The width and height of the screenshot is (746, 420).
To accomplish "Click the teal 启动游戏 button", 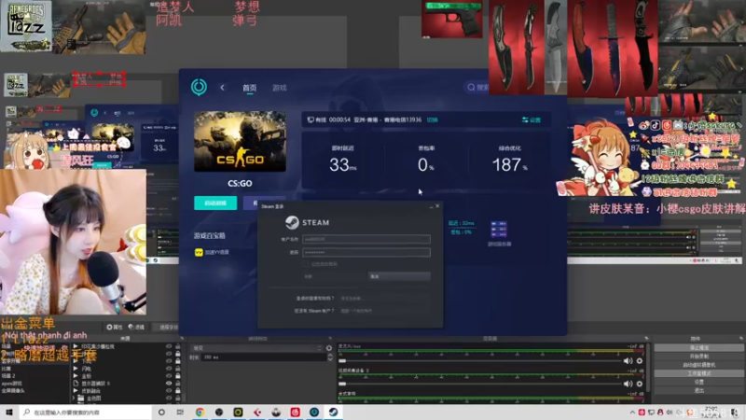I will [215, 203].
